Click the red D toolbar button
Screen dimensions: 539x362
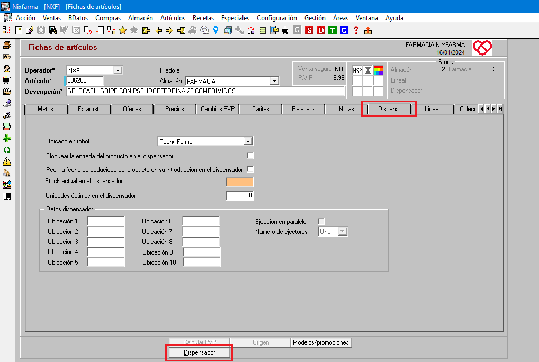tap(321, 30)
